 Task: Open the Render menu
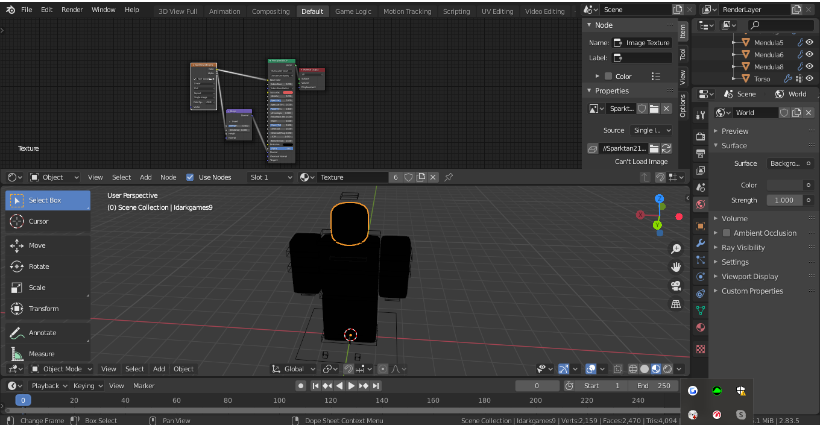point(72,10)
